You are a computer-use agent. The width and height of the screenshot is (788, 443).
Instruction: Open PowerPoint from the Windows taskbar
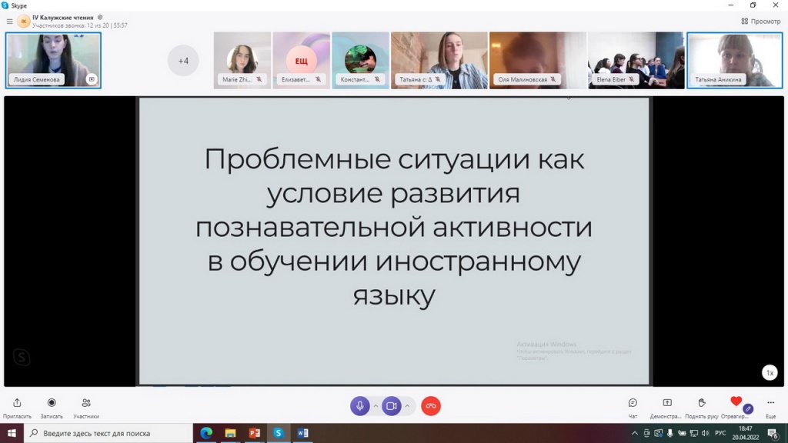coord(254,433)
